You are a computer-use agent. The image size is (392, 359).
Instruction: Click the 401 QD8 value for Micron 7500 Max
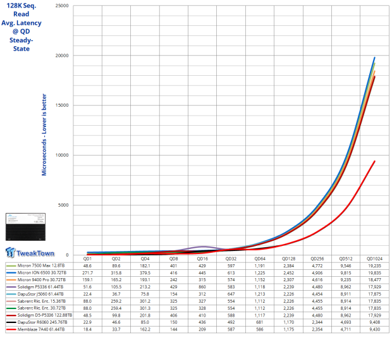pos(173,265)
